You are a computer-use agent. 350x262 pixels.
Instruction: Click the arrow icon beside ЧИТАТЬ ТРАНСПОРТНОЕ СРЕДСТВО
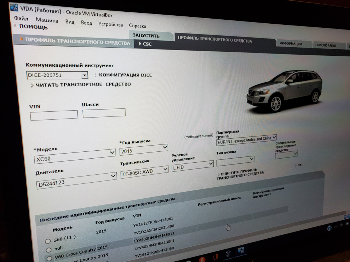pos(32,85)
